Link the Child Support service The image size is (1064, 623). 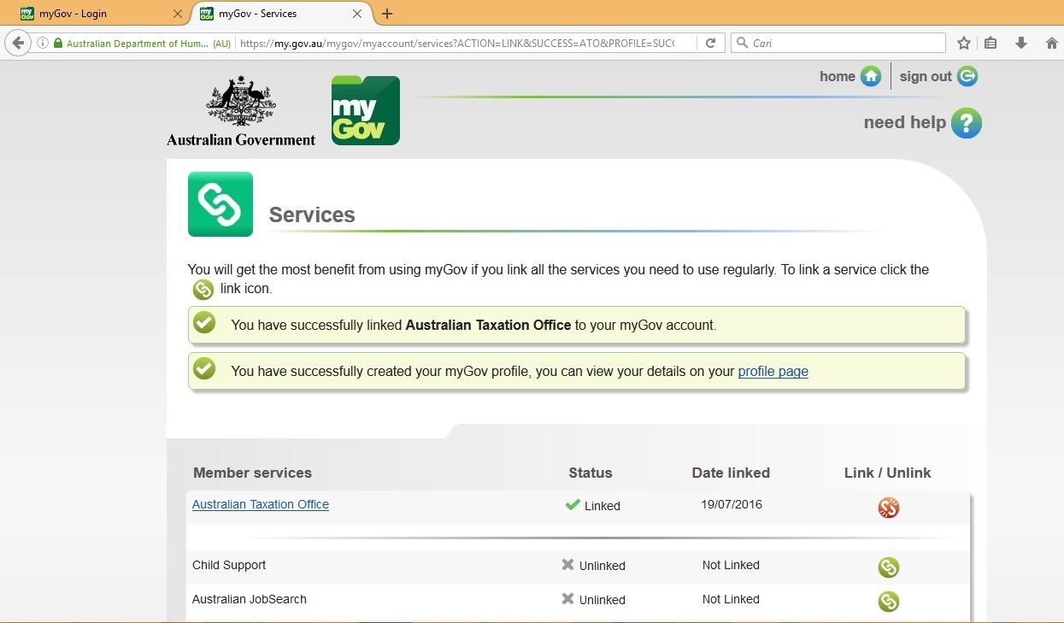(x=887, y=567)
